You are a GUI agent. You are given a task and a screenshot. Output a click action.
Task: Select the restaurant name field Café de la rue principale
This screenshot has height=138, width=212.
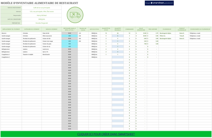click(42, 8)
